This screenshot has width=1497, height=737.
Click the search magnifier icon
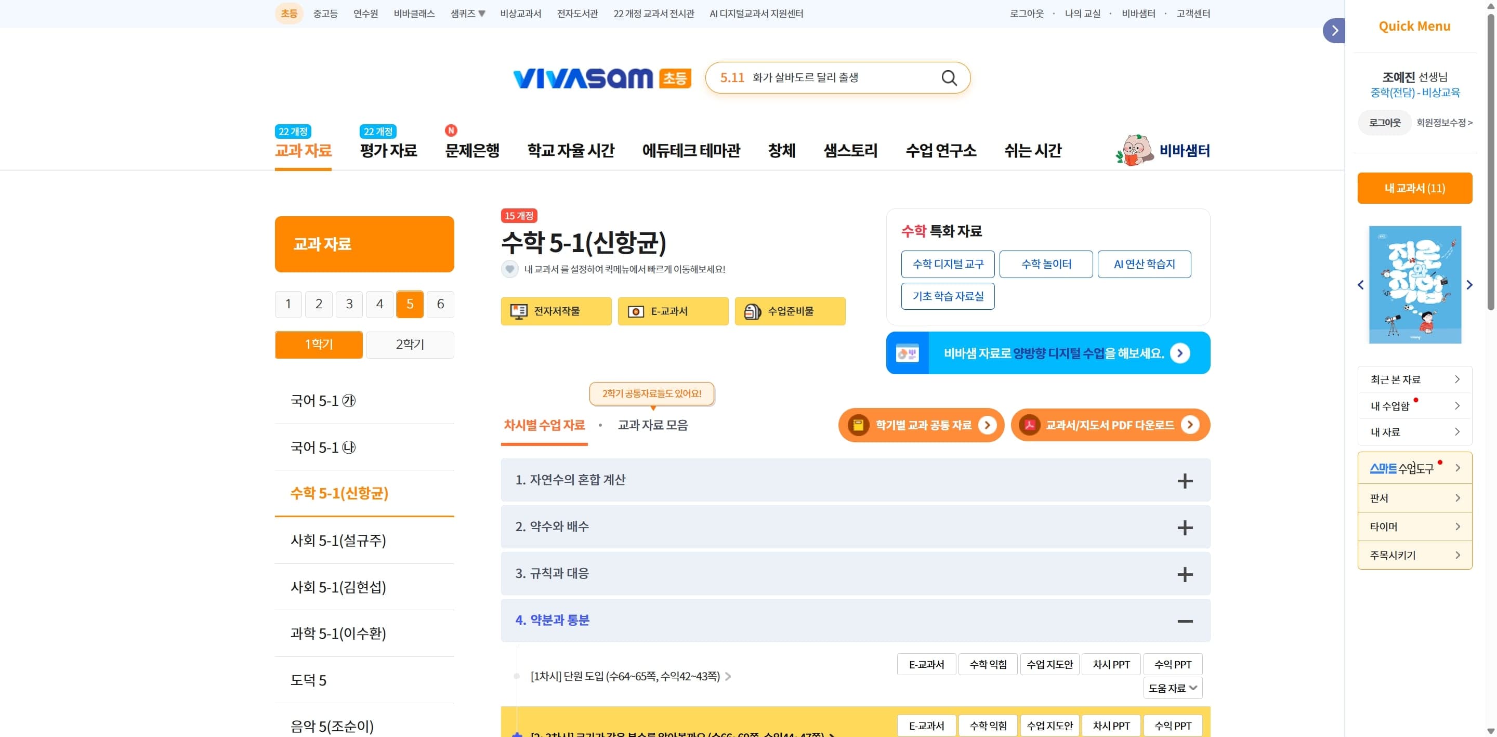949,78
